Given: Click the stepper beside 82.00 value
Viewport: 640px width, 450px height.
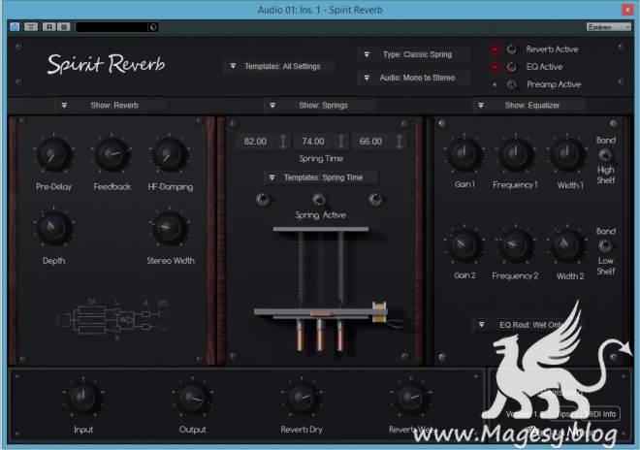Looking at the screenshot, I should click(x=283, y=142).
